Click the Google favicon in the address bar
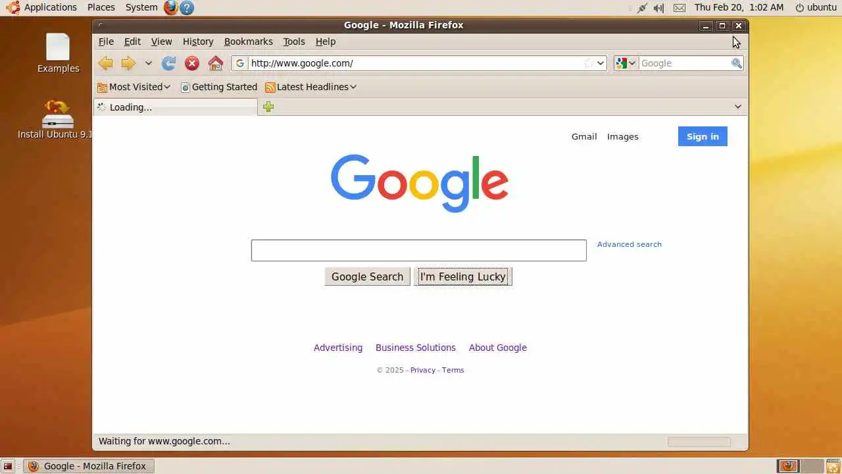The width and height of the screenshot is (842, 474). pyautogui.click(x=240, y=63)
